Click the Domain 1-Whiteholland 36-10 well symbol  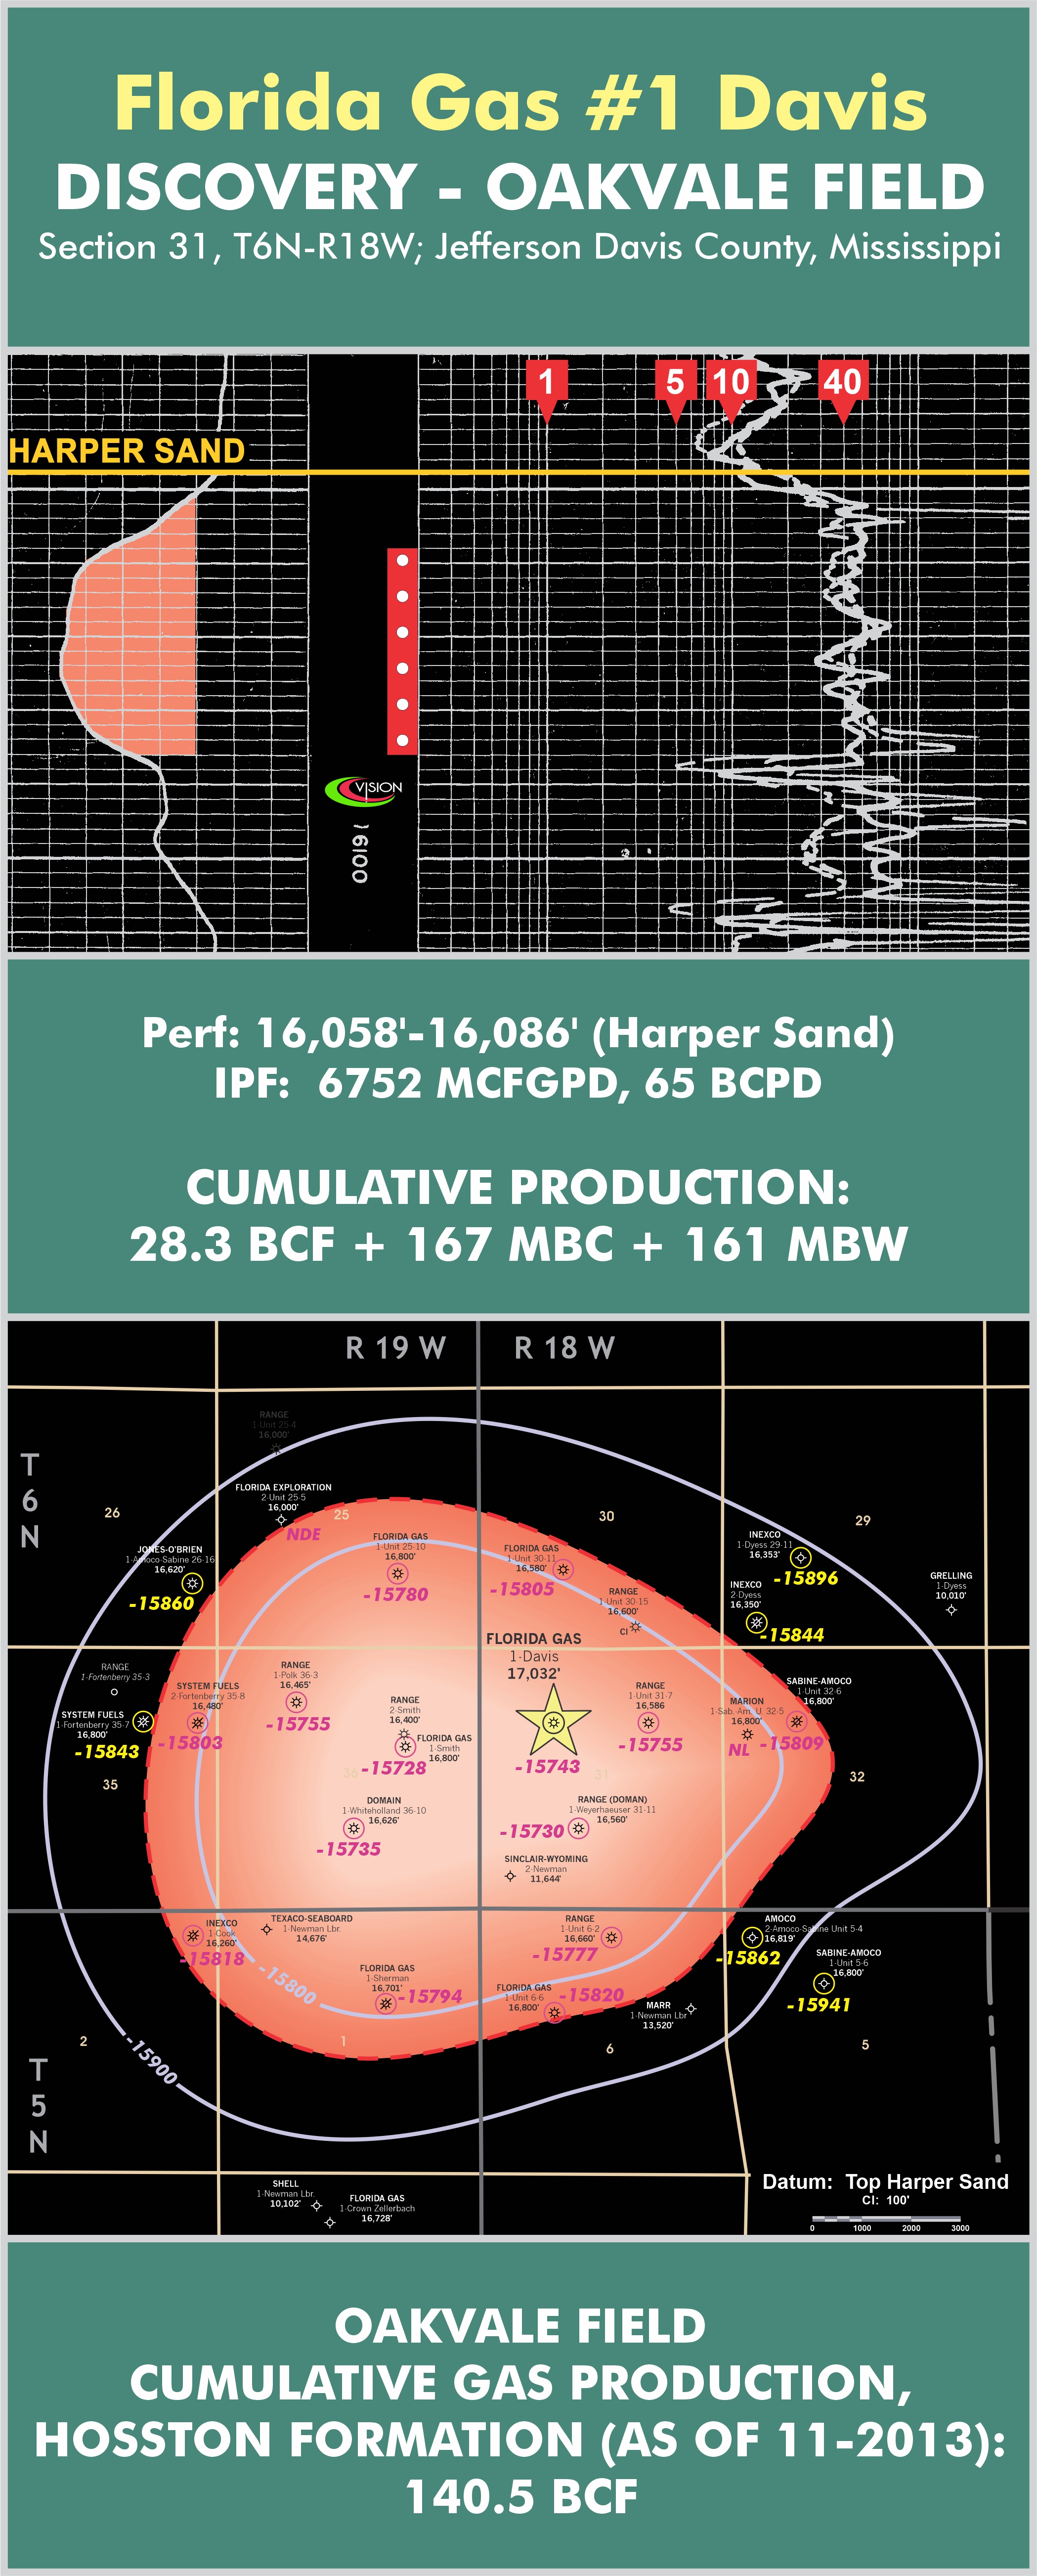[x=353, y=1828]
